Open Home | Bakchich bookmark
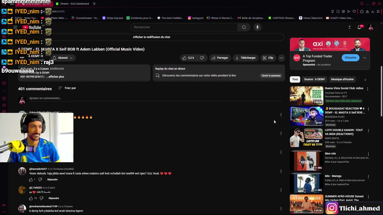Image resolution: width=383 pixels, height=215 pixels. (311, 18)
